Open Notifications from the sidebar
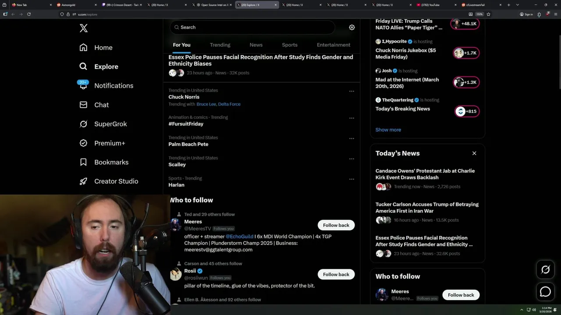 [106, 86]
